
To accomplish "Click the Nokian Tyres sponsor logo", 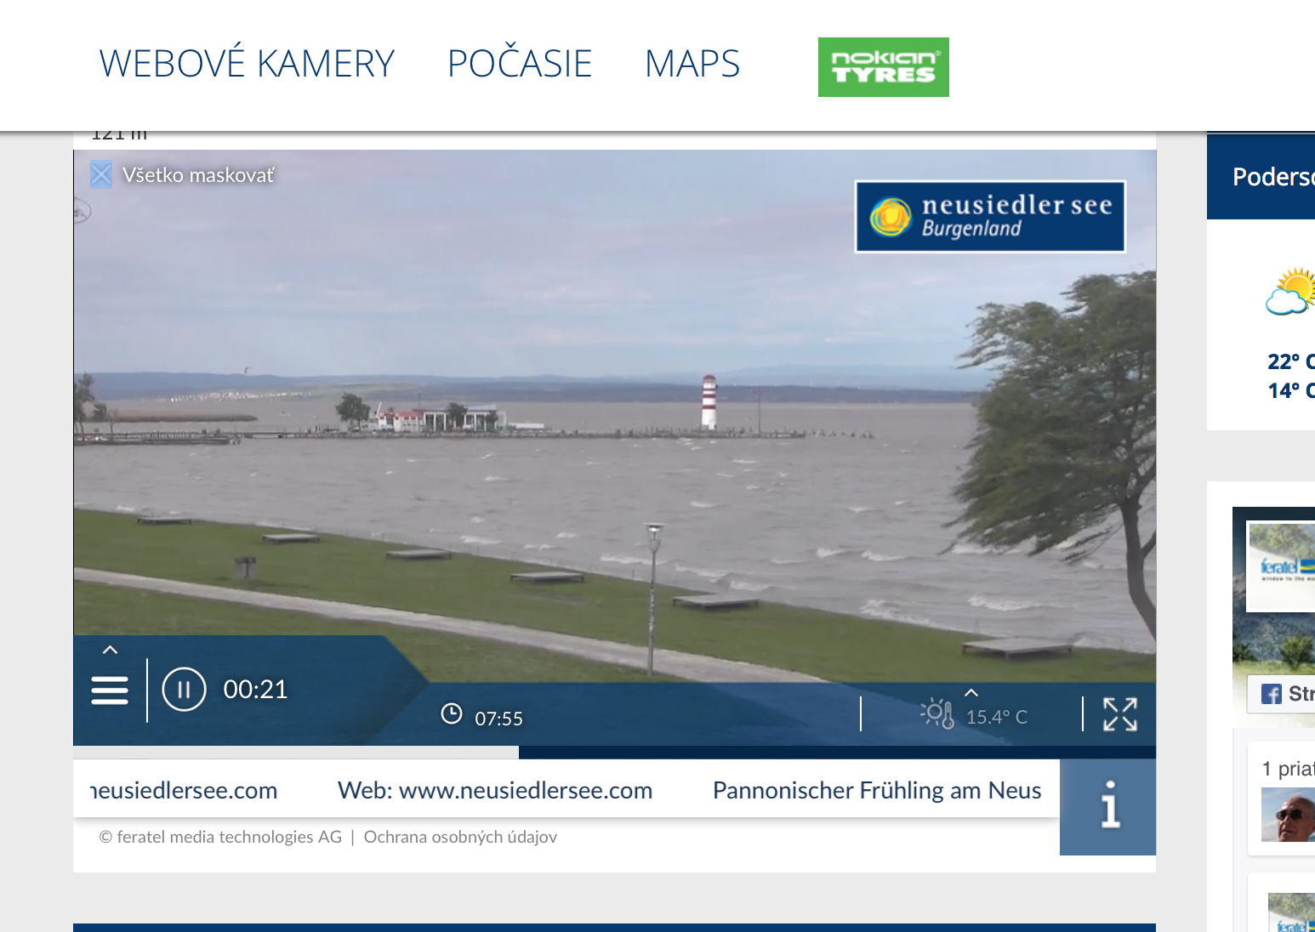I will [x=884, y=67].
